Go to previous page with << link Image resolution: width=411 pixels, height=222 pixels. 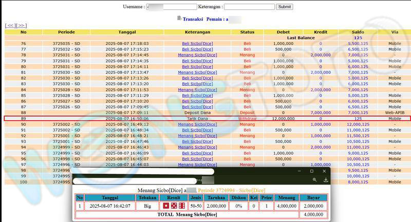click(10, 25)
